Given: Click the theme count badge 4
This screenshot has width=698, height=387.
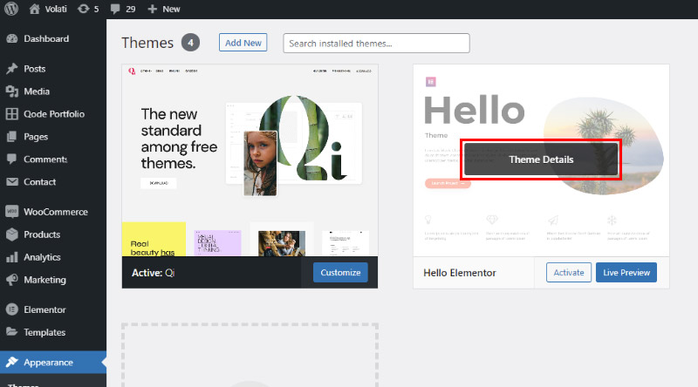Looking at the screenshot, I should point(190,43).
